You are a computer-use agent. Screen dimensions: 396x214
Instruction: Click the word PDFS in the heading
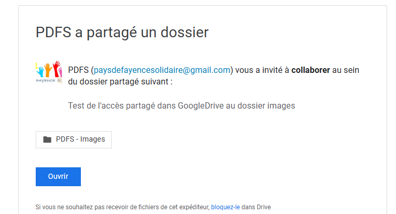click(53, 33)
